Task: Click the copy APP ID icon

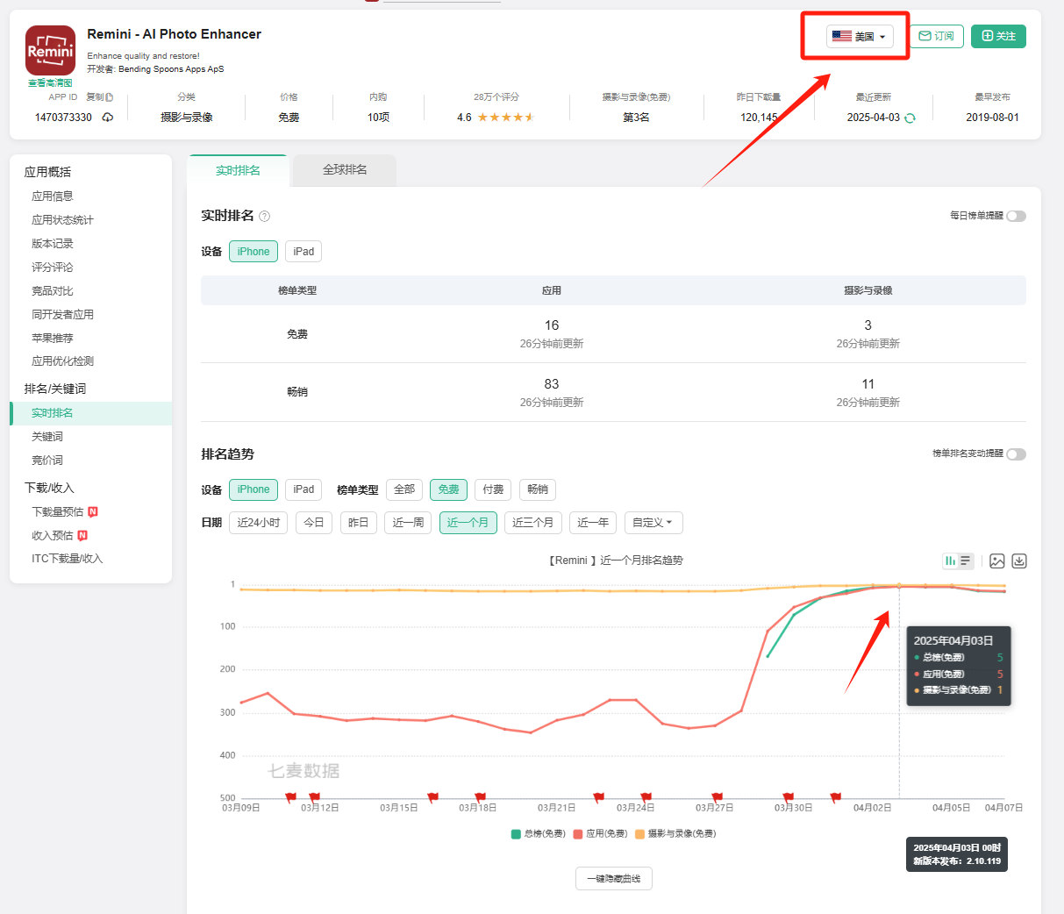Action: (x=110, y=97)
